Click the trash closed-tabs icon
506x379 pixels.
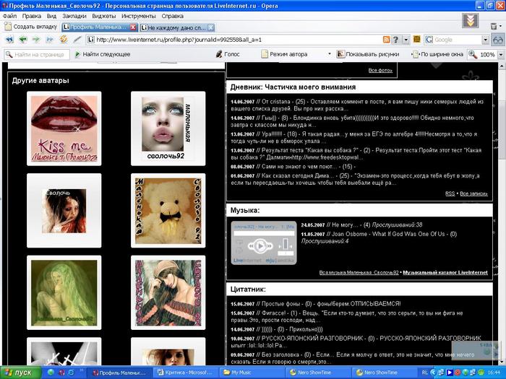tap(494, 26)
